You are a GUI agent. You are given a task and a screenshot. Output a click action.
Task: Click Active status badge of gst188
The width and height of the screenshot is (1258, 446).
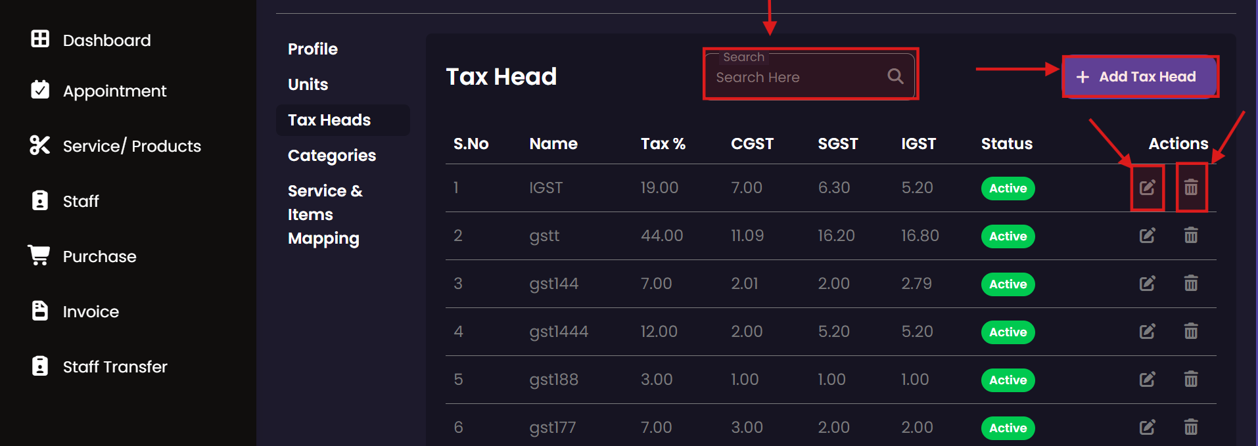pos(1008,380)
